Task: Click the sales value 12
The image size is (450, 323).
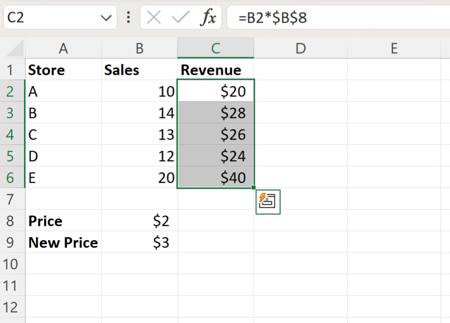Action: tap(139, 156)
